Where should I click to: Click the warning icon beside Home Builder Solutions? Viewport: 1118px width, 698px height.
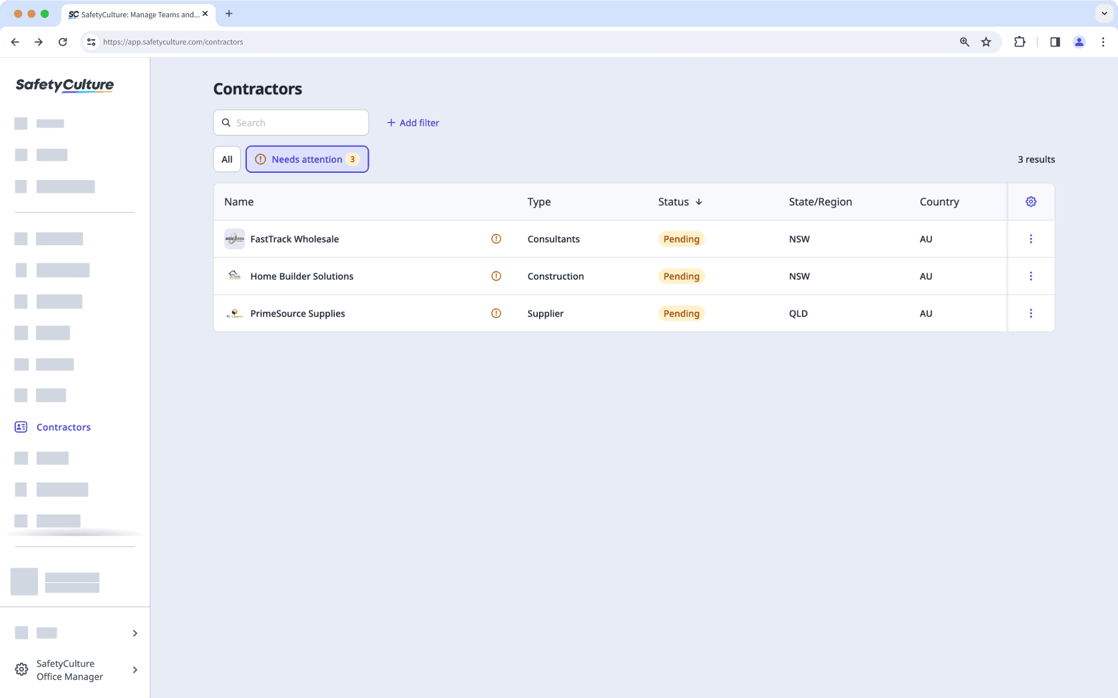(x=496, y=276)
